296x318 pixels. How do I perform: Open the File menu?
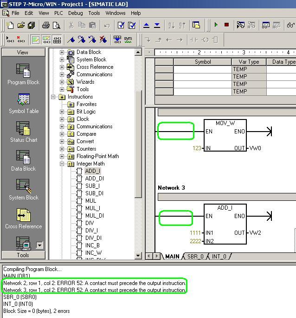tap(15, 13)
